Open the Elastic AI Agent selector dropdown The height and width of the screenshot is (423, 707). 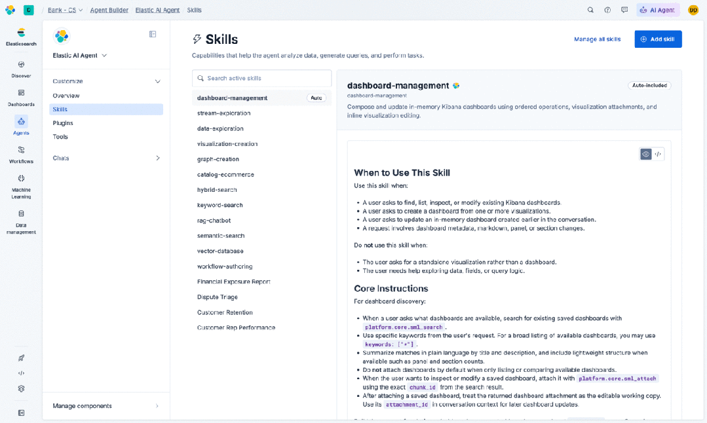click(x=80, y=56)
